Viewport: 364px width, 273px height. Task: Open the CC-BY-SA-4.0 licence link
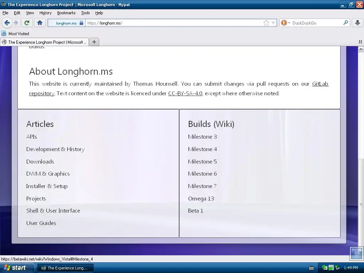pyautogui.click(x=185, y=93)
